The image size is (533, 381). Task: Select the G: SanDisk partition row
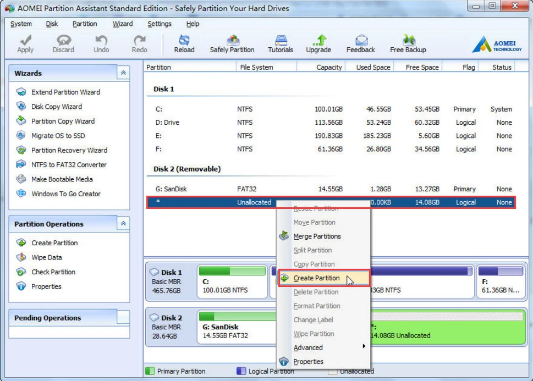[331, 189]
